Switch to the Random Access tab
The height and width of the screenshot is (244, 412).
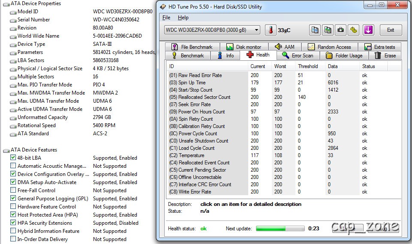pyautogui.click(x=330, y=47)
